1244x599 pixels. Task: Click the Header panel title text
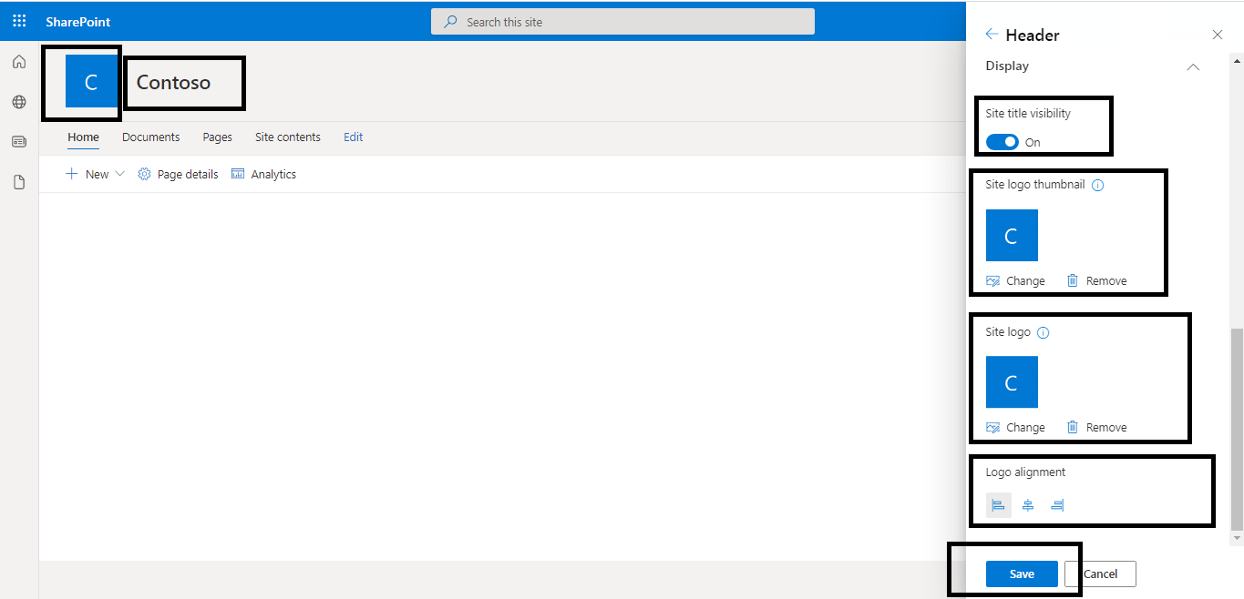(1033, 36)
